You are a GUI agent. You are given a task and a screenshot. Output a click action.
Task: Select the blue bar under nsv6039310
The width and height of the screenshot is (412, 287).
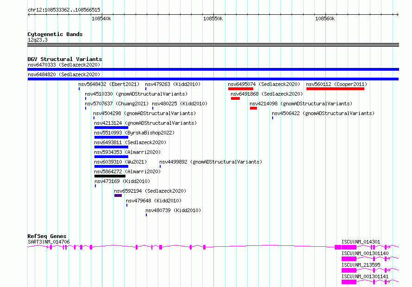112,166
